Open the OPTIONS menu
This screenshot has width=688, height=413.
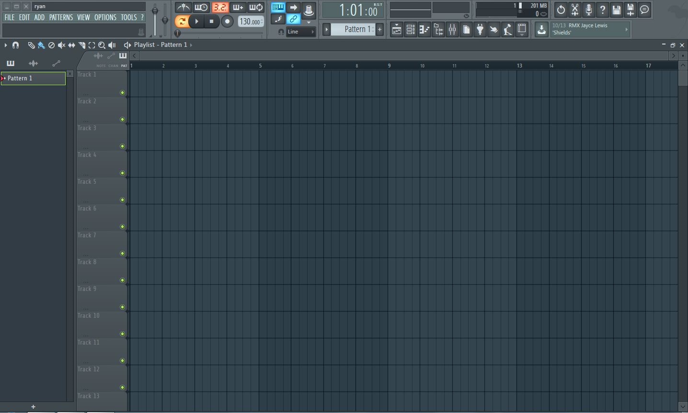coord(105,17)
